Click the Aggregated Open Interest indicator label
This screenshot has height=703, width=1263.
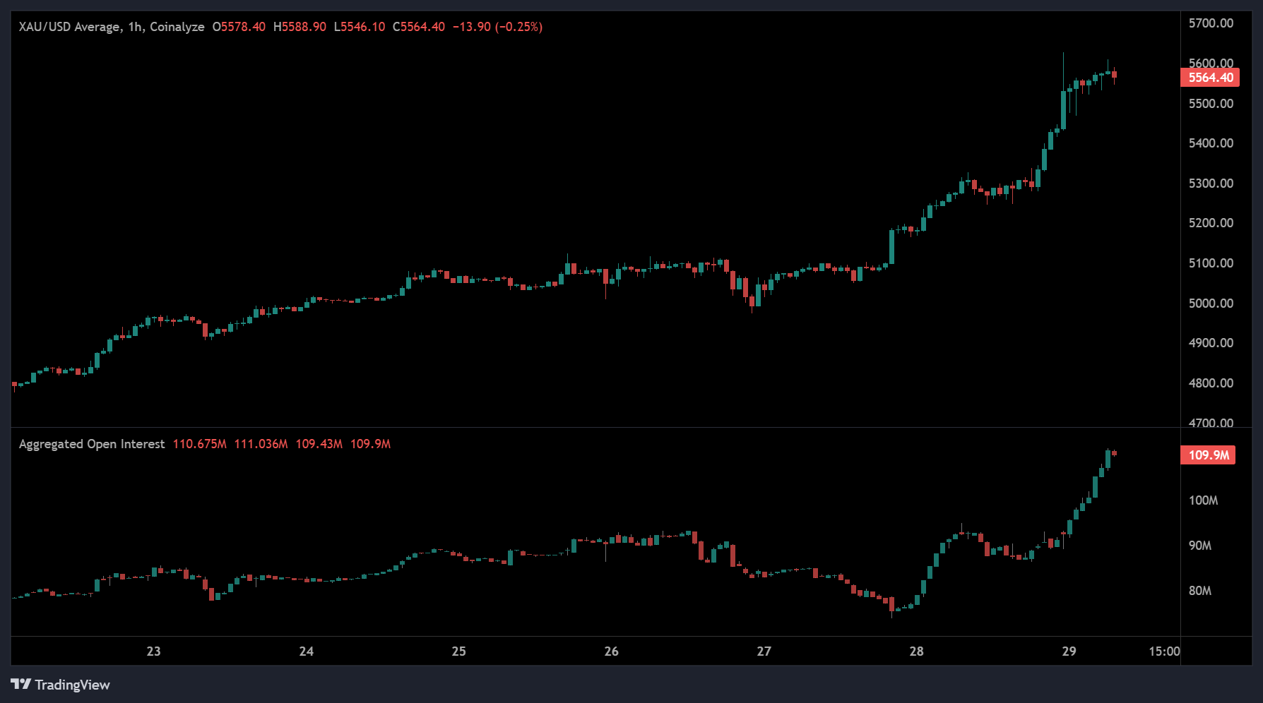click(92, 444)
